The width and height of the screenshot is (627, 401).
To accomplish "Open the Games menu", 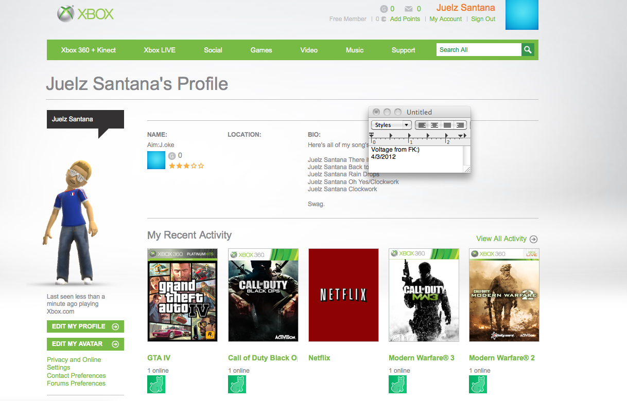I will [x=262, y=50].
